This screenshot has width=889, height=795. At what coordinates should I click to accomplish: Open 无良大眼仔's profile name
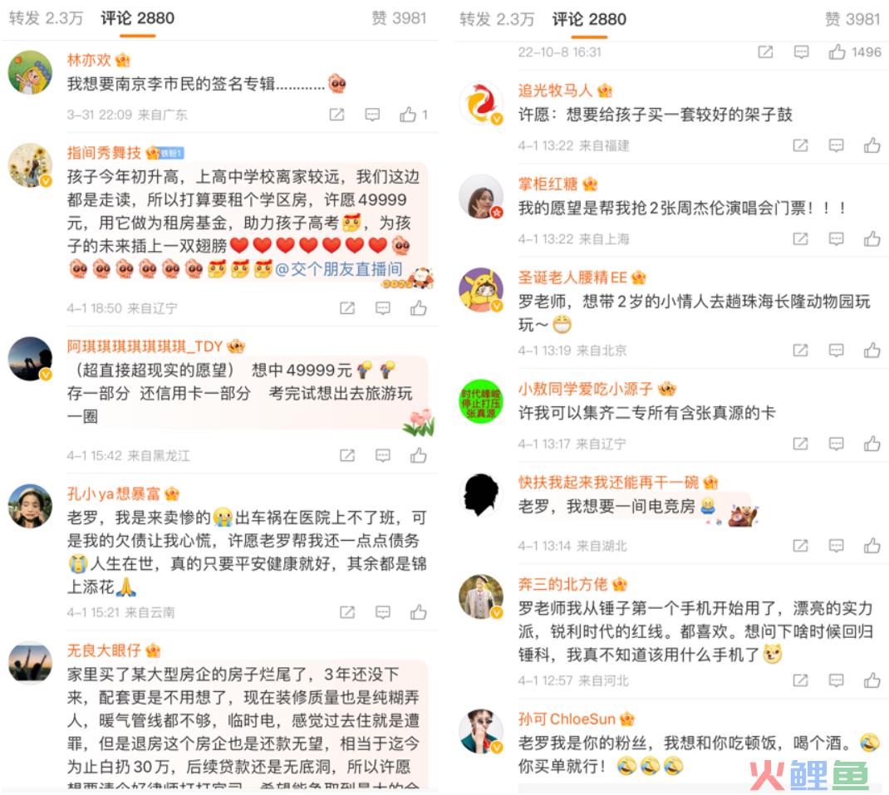tap(104, 650)
